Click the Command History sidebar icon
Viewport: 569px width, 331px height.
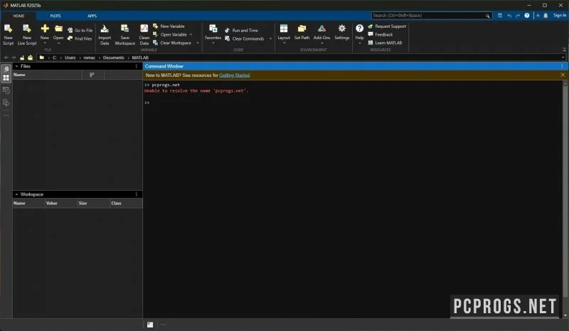tap(6, 90)
